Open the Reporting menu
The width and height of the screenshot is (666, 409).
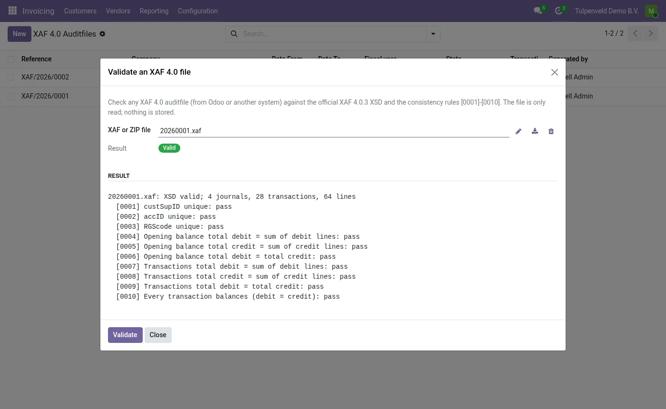tap(154, 11)
